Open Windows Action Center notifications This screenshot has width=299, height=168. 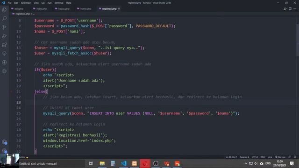click(x=292, y=164)
